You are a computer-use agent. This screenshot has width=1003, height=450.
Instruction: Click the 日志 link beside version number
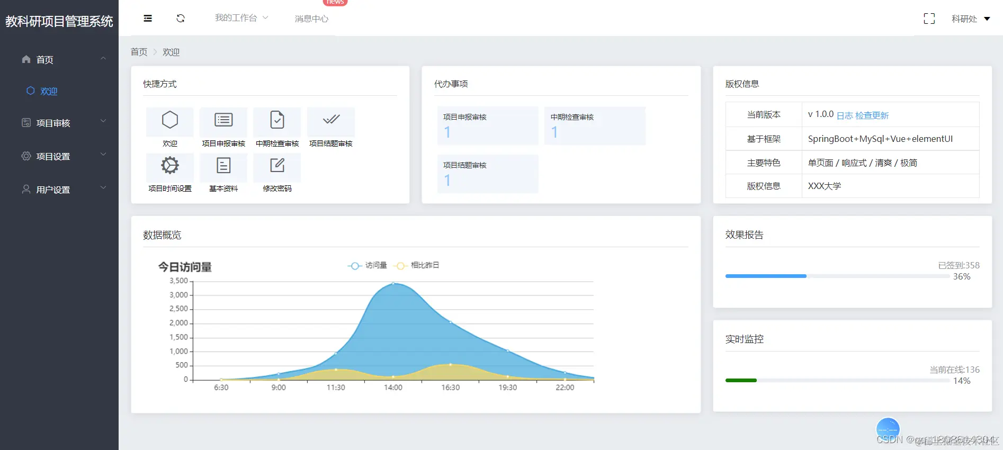(x=845, y=115)
